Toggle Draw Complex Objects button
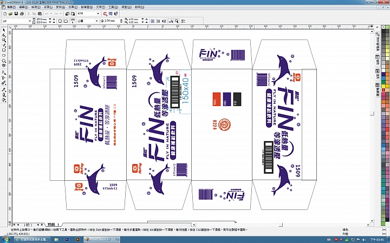This screenshot has width=390, height=243. (x=171, y=21)
